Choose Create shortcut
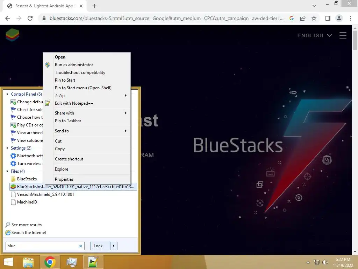The width and height of the screenshot is (358, 269). click(87, 159)
